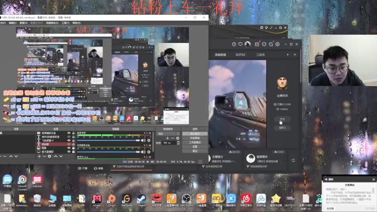Image resolution: width=377 pixels, height=212 pixels.
Task: Adjust the video capture device volume slider
Action: coord(108,152)
